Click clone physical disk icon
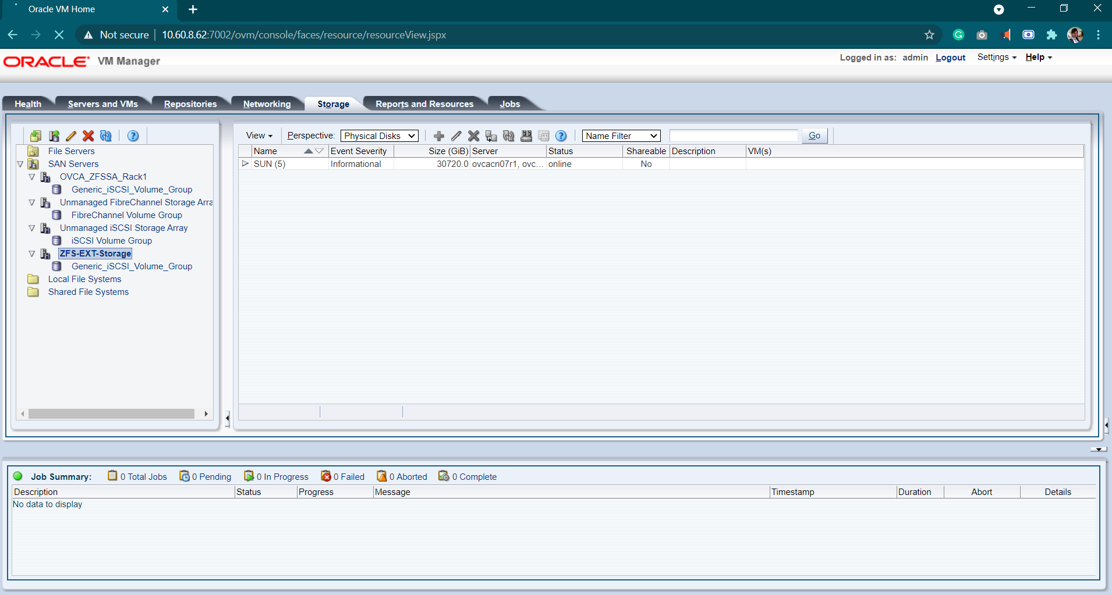 (x=491, y=136)
